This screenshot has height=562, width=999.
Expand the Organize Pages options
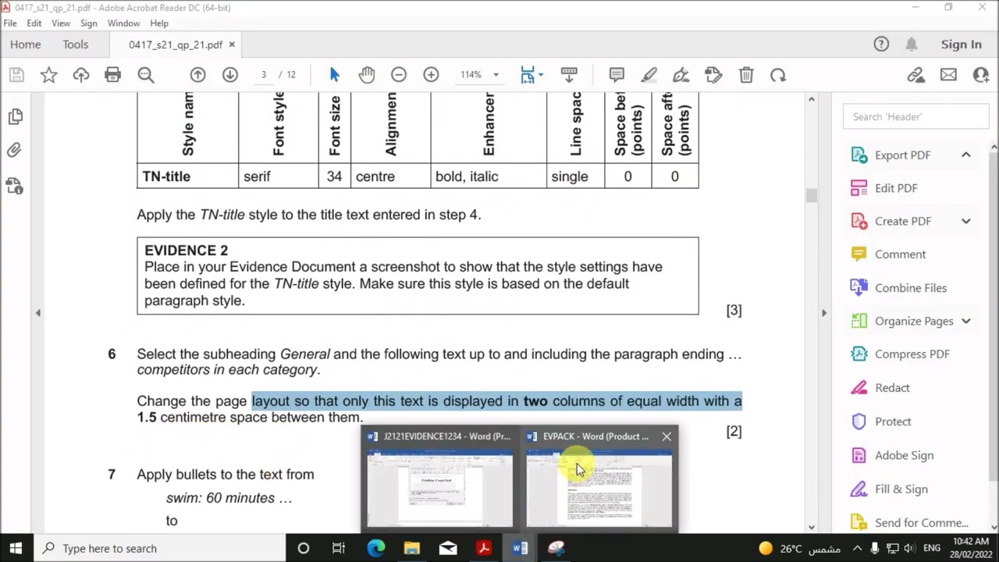965,322
